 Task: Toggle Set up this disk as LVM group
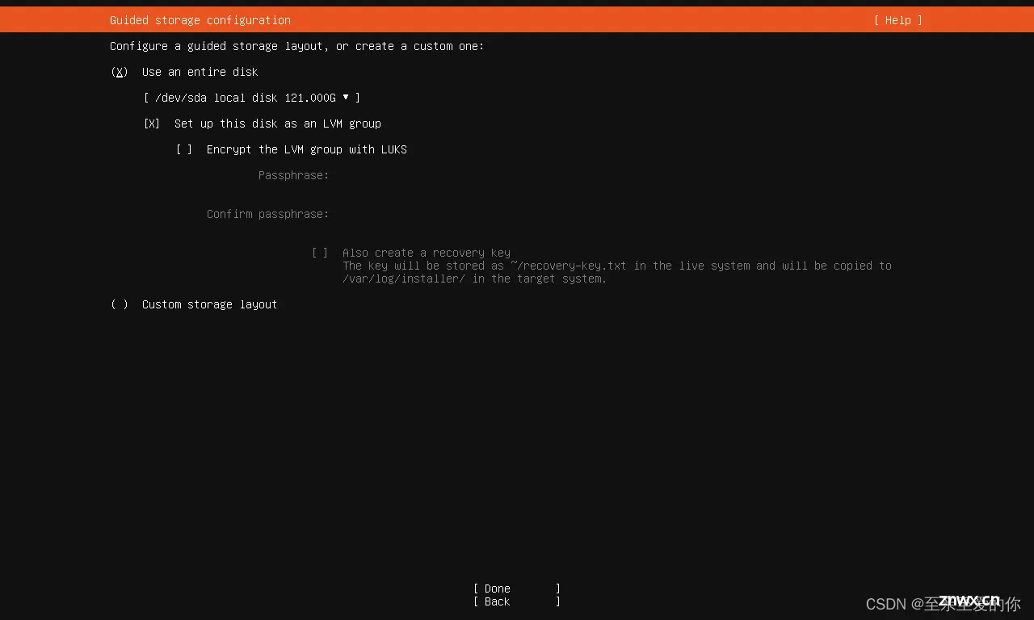click(x=152, y=124)
